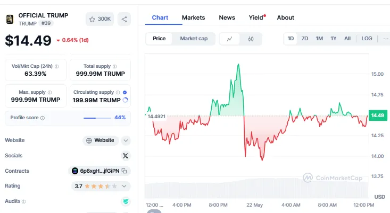
Task: Click the audits shield icon
Action: pos(126,201)
